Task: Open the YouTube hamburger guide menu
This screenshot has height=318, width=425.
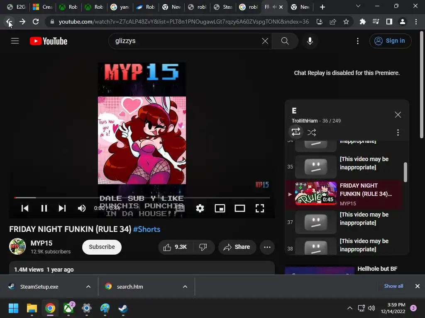Action: coord(15,41)
